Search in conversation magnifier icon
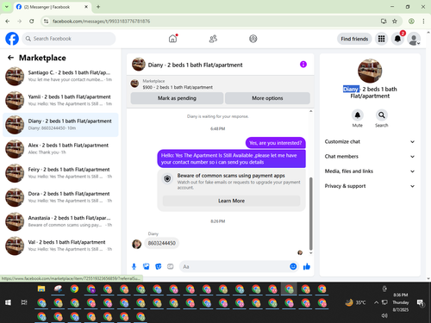 382,115
